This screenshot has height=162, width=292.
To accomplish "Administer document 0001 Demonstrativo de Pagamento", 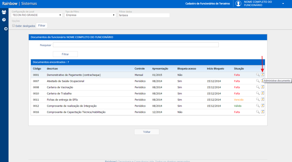I will point(263,75).
